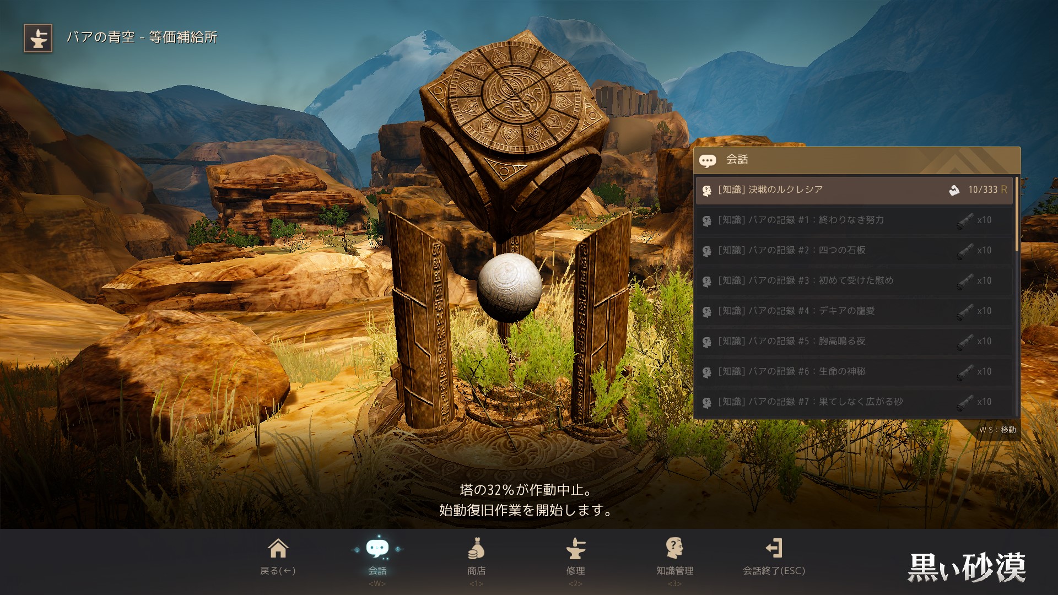Select バアの記録 #6：生命の神秘 entry

[854, 372]
